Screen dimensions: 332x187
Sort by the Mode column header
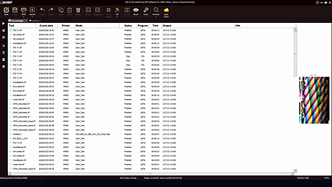pos(97,25)
